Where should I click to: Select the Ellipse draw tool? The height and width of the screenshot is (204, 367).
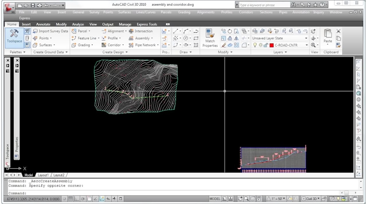pyautogui.click(x=186, y=45)
